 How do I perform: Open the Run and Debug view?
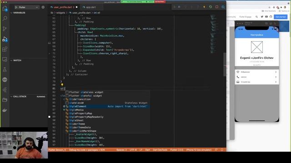click(x=5, y=39)
